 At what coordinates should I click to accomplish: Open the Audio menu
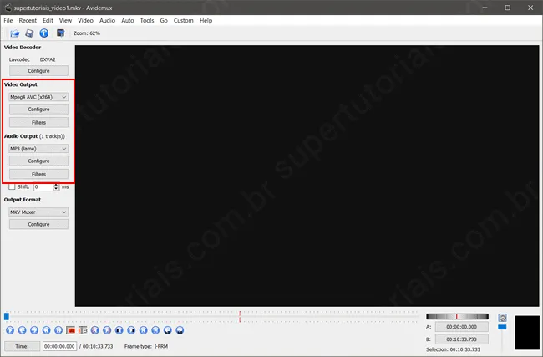click(x=108, y=20)
